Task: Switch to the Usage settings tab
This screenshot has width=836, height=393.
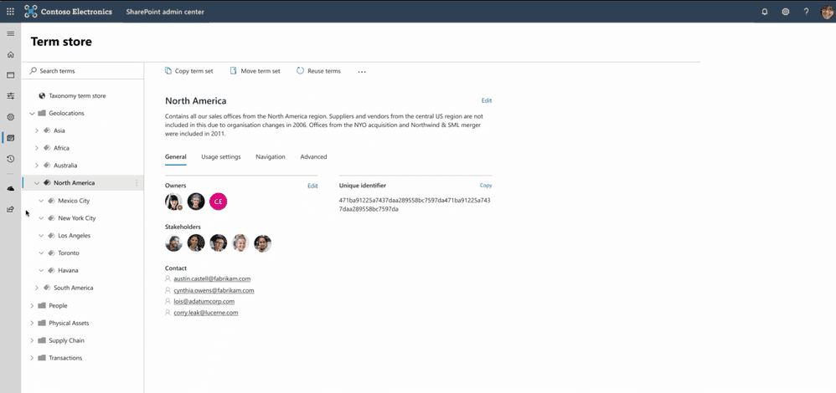Action: (x=221, y=156)
